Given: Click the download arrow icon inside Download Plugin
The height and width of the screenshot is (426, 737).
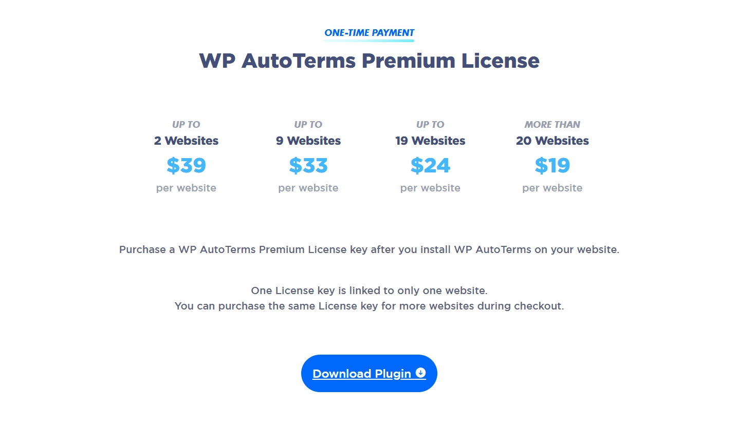Looking at the screenshot, I should [420, 373].
